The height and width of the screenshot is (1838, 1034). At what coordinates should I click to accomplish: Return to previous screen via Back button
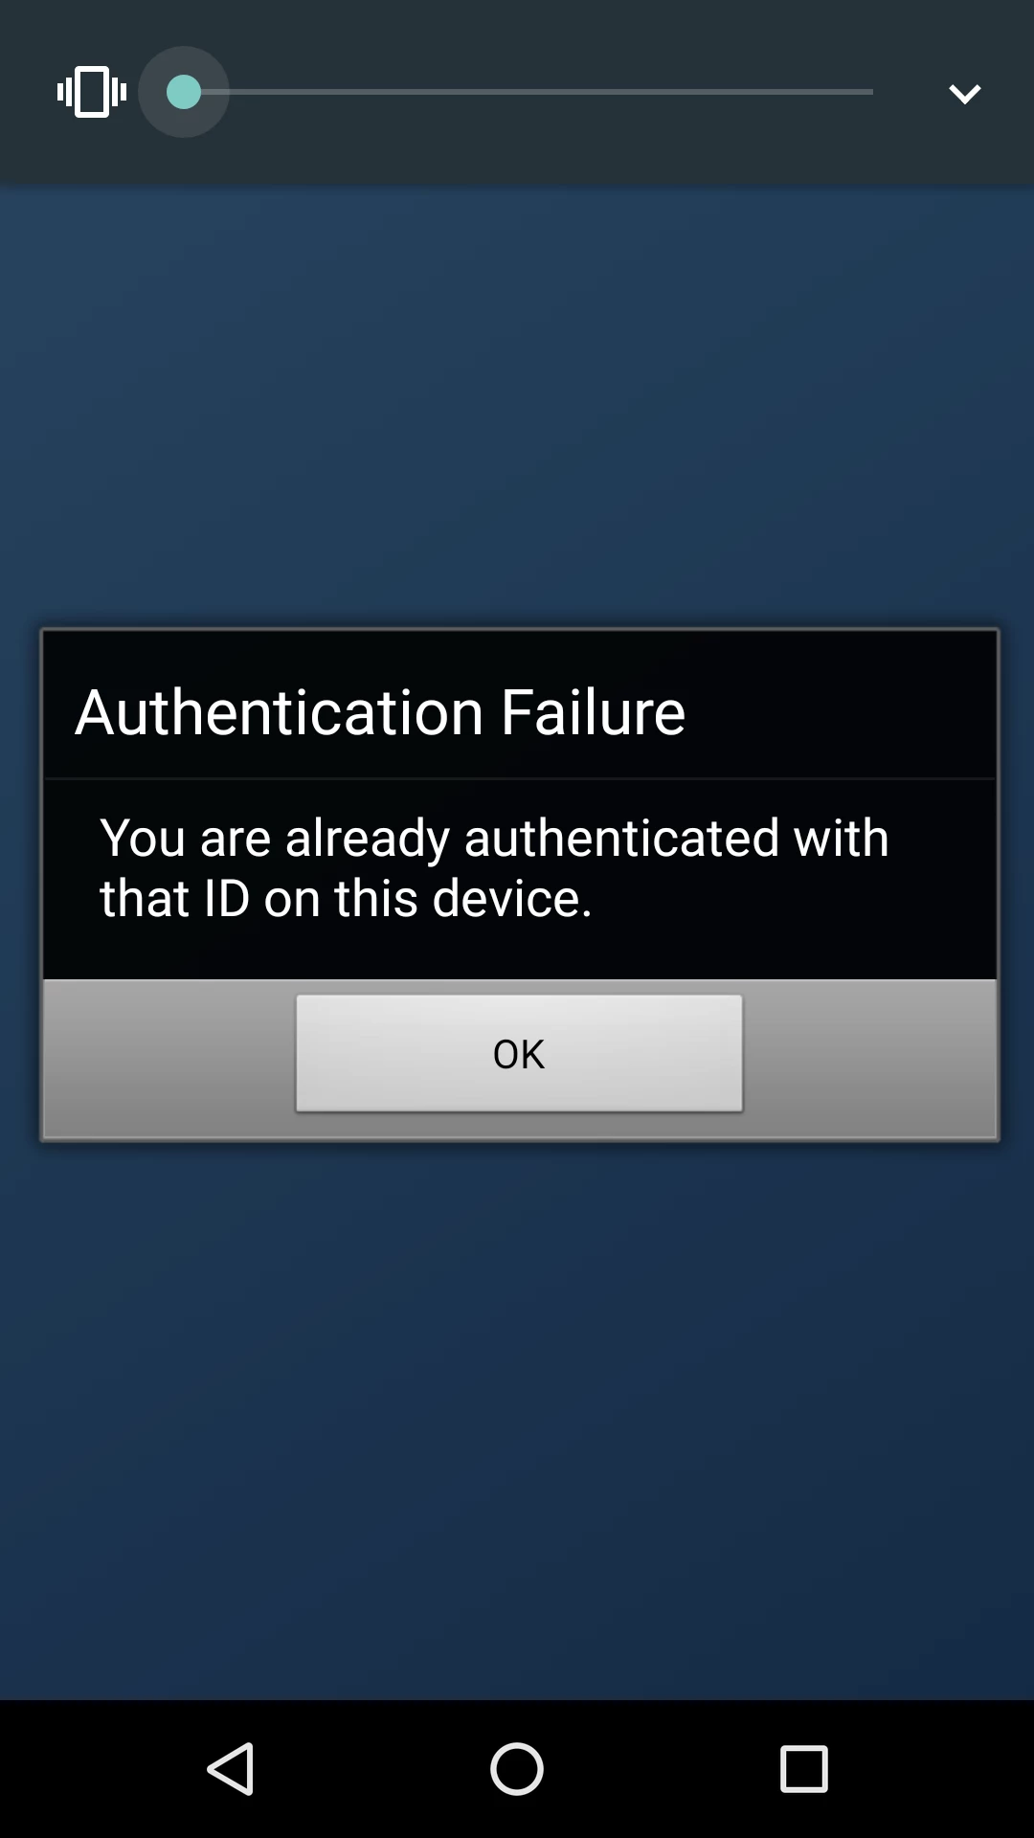pos(231,1768)
